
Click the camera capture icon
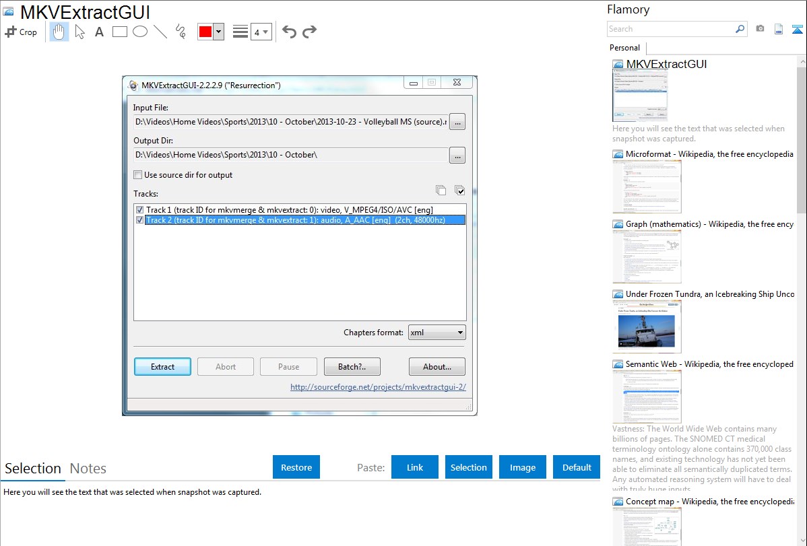pos(760,29)
